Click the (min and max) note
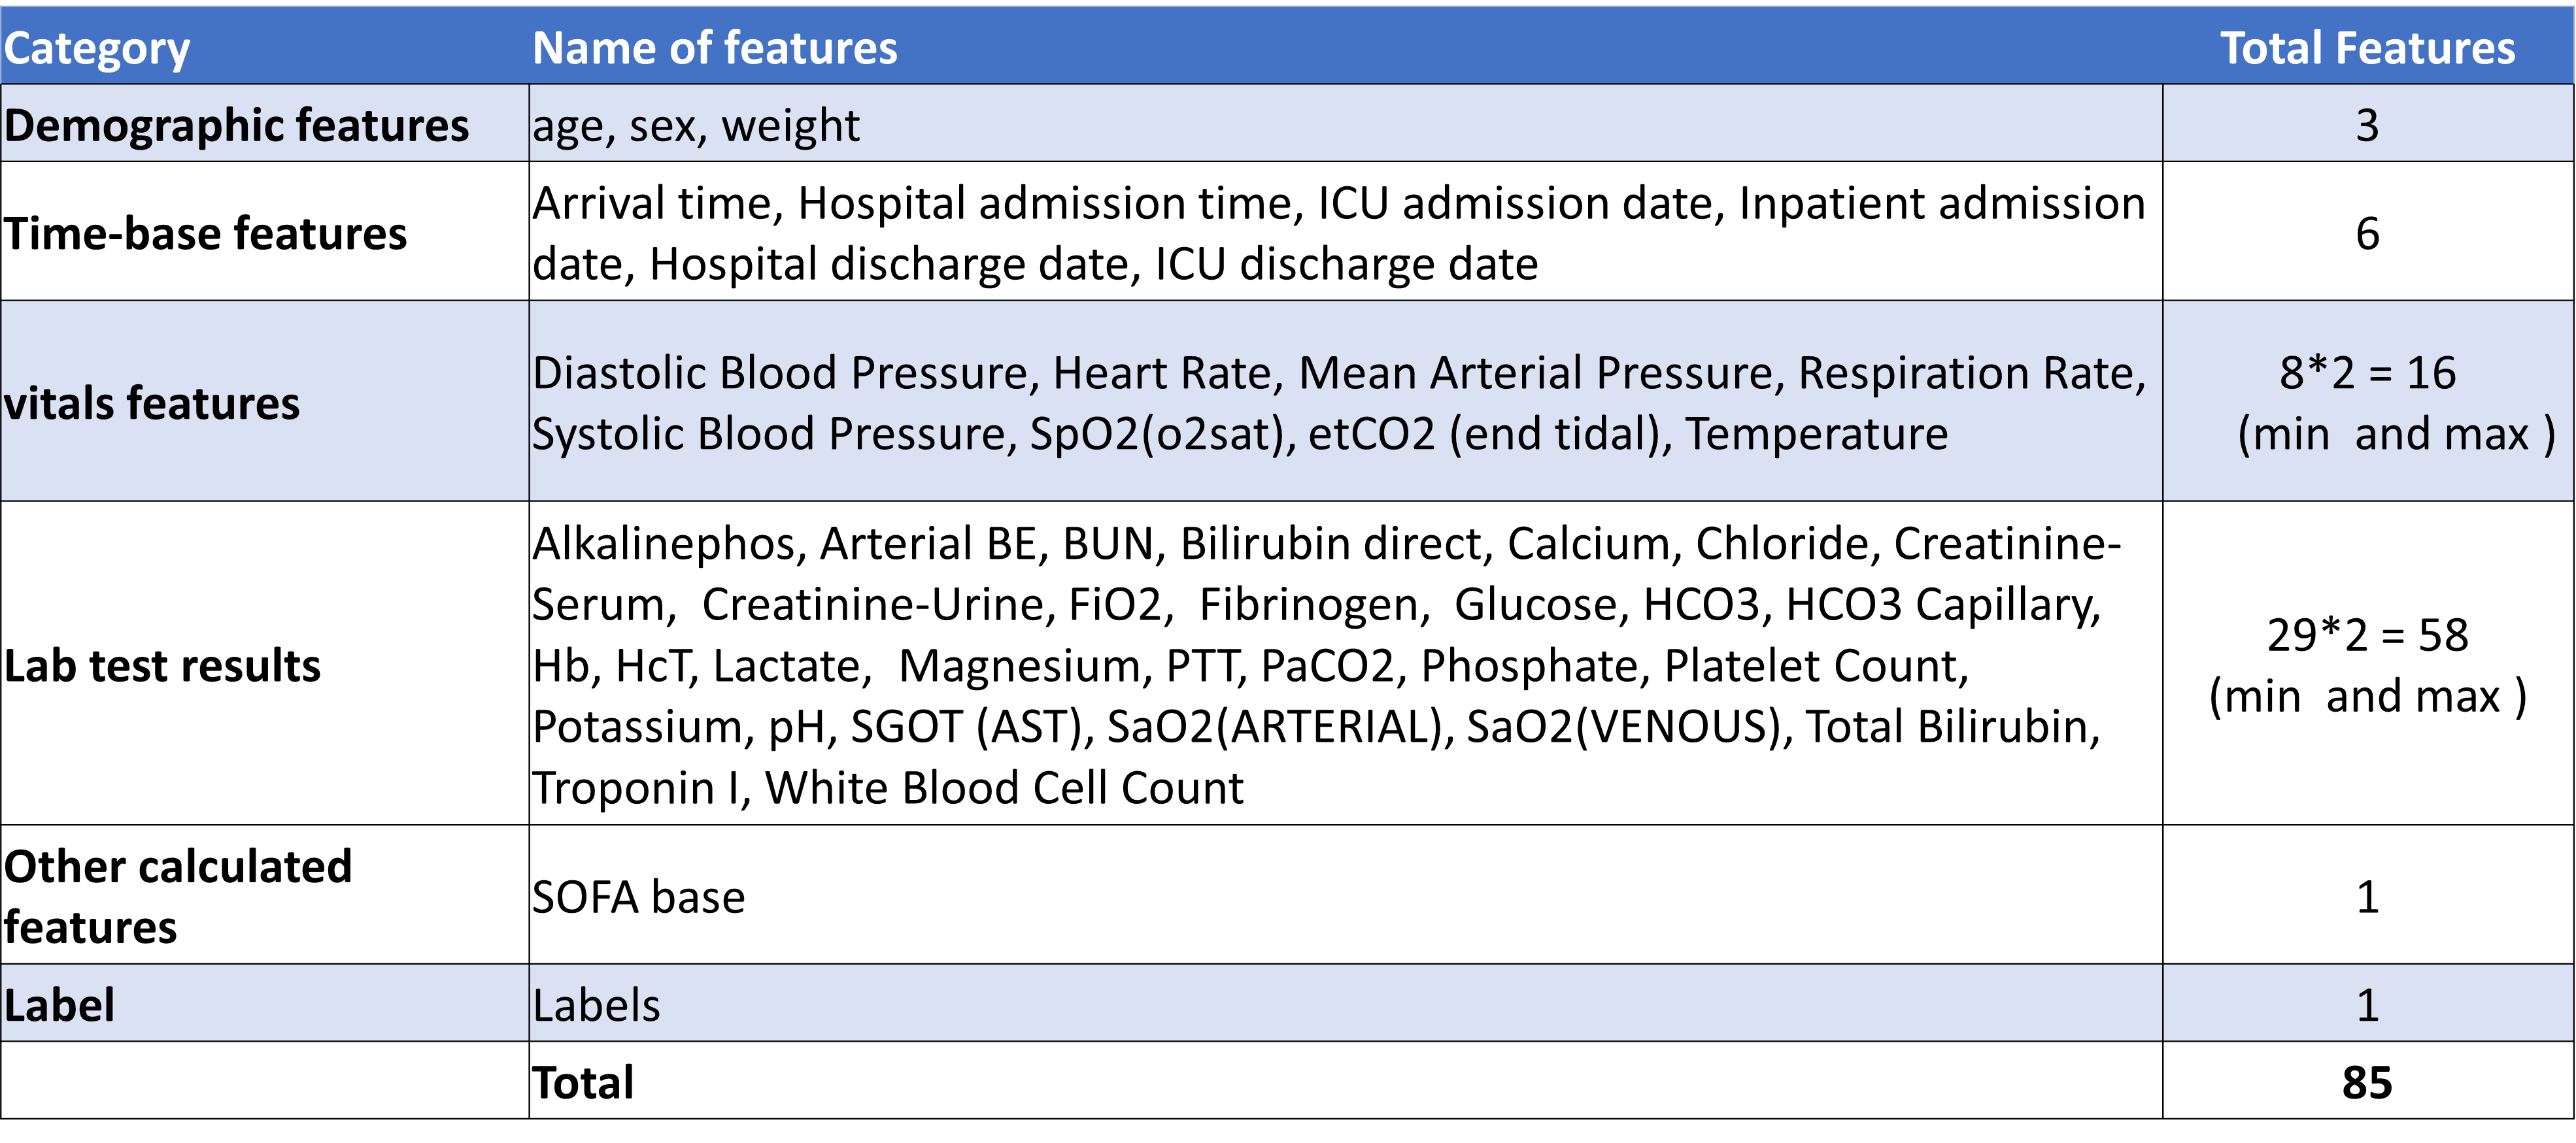2576x1143 pixels. click(x=2395, y=434)
